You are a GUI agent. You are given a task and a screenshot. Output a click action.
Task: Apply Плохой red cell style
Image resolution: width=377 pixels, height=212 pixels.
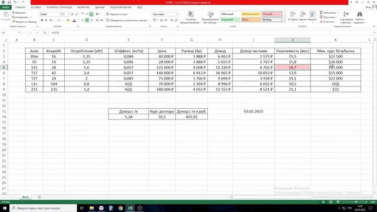pyautogui.click(x=272, y=14)
